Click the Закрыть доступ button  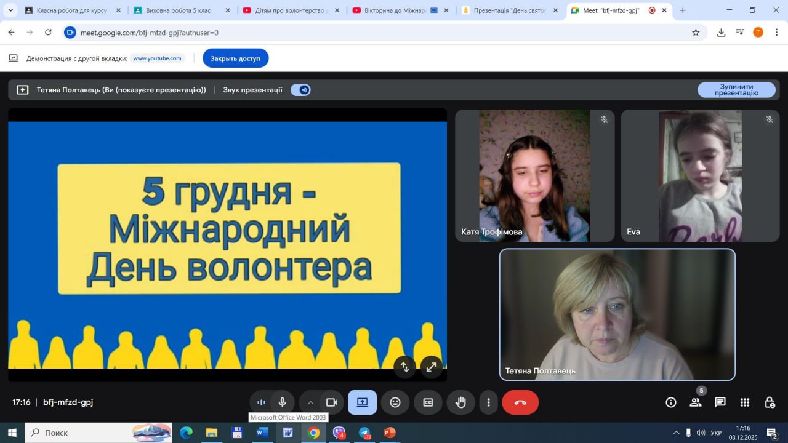tap(235, 58)
